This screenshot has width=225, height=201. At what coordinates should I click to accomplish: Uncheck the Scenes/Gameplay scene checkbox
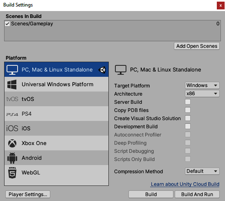click(7, 24)
